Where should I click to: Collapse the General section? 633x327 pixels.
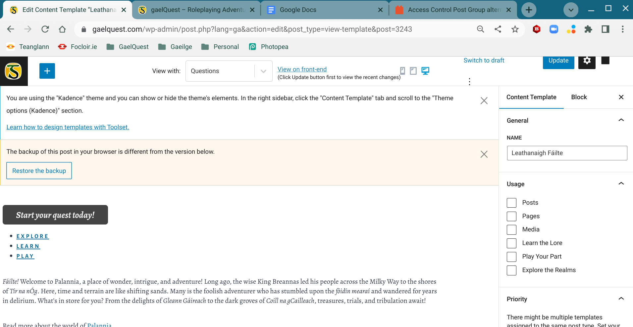pyautogui.click(x=621, y=120)
